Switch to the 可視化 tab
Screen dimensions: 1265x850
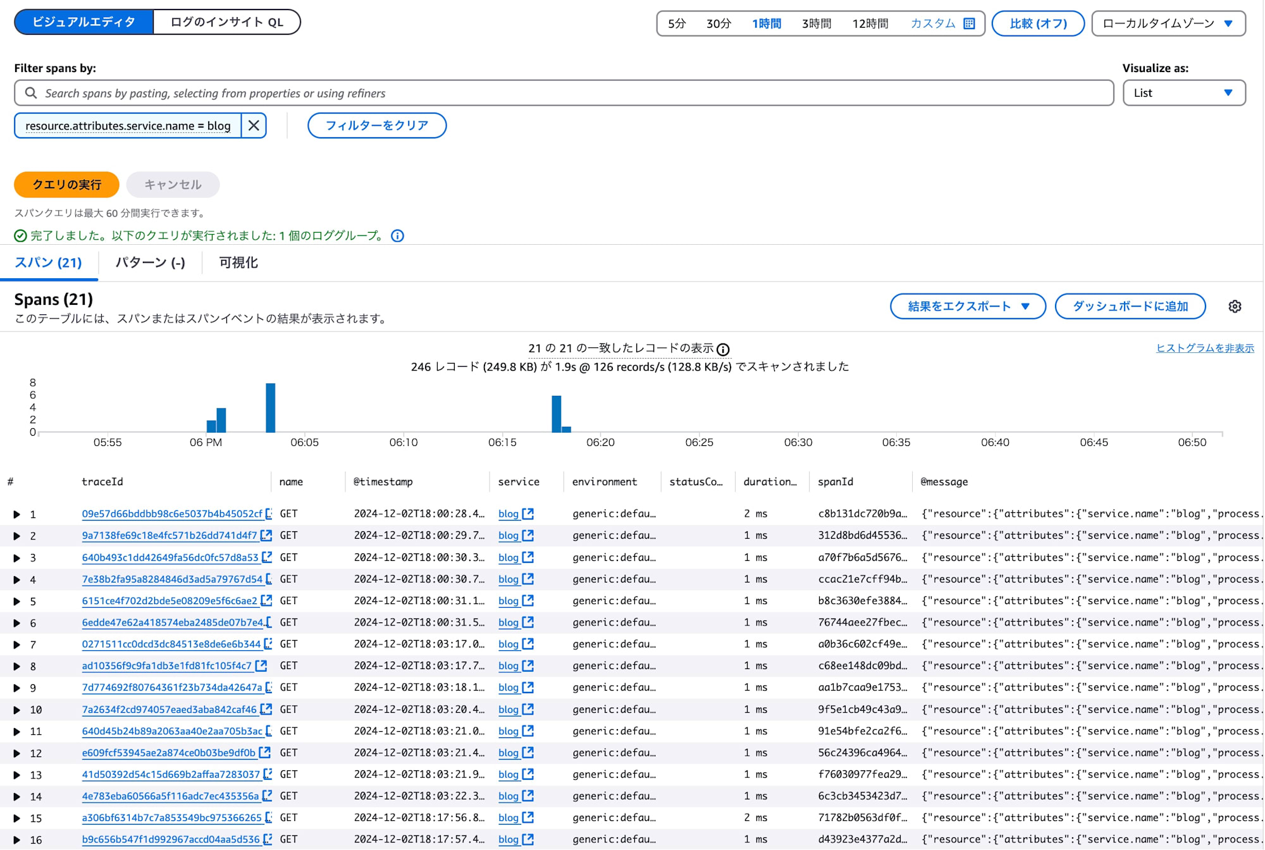tap(238, 262)
